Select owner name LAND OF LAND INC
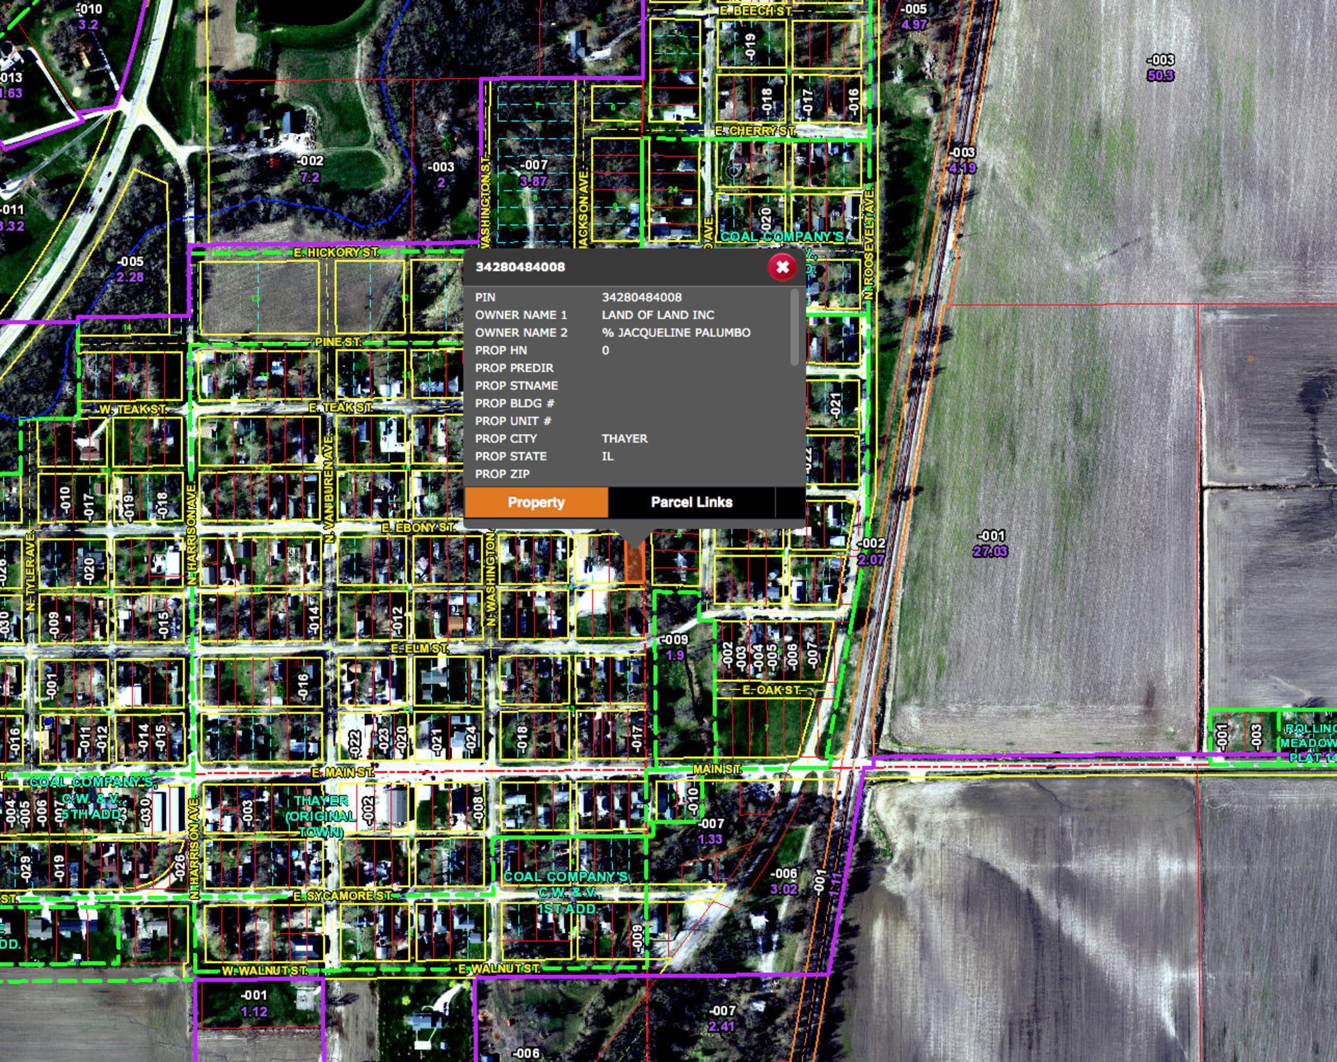 [x=658, y=315]
